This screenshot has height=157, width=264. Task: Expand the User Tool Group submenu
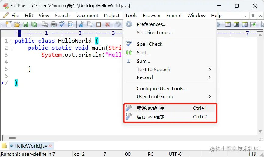209,96
